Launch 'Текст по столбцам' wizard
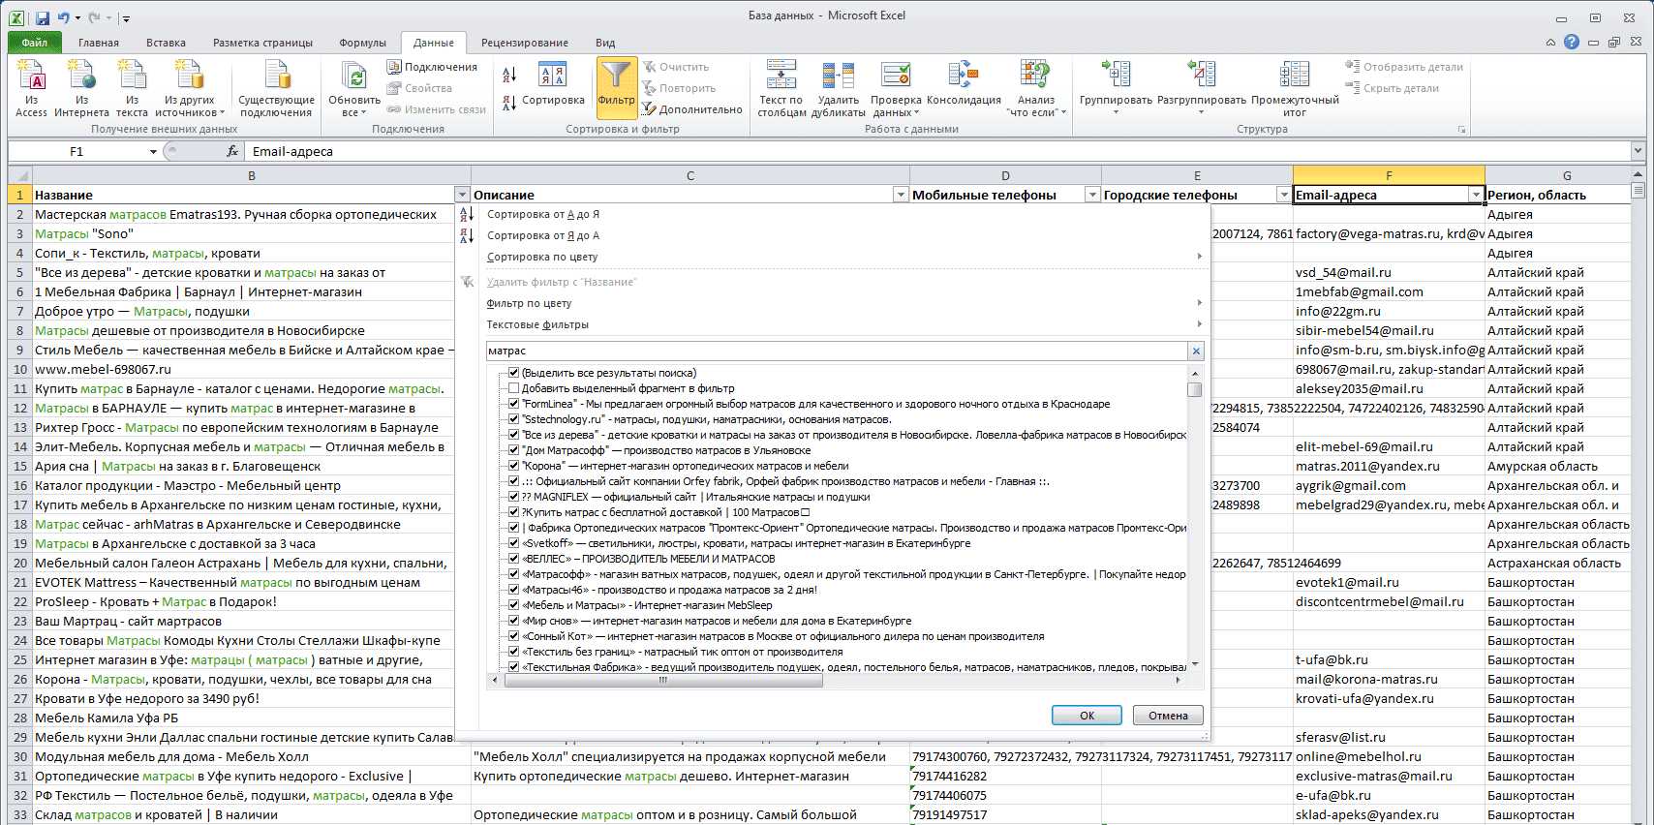Viewport: 1654px width, 825px height. coord(781,88)
